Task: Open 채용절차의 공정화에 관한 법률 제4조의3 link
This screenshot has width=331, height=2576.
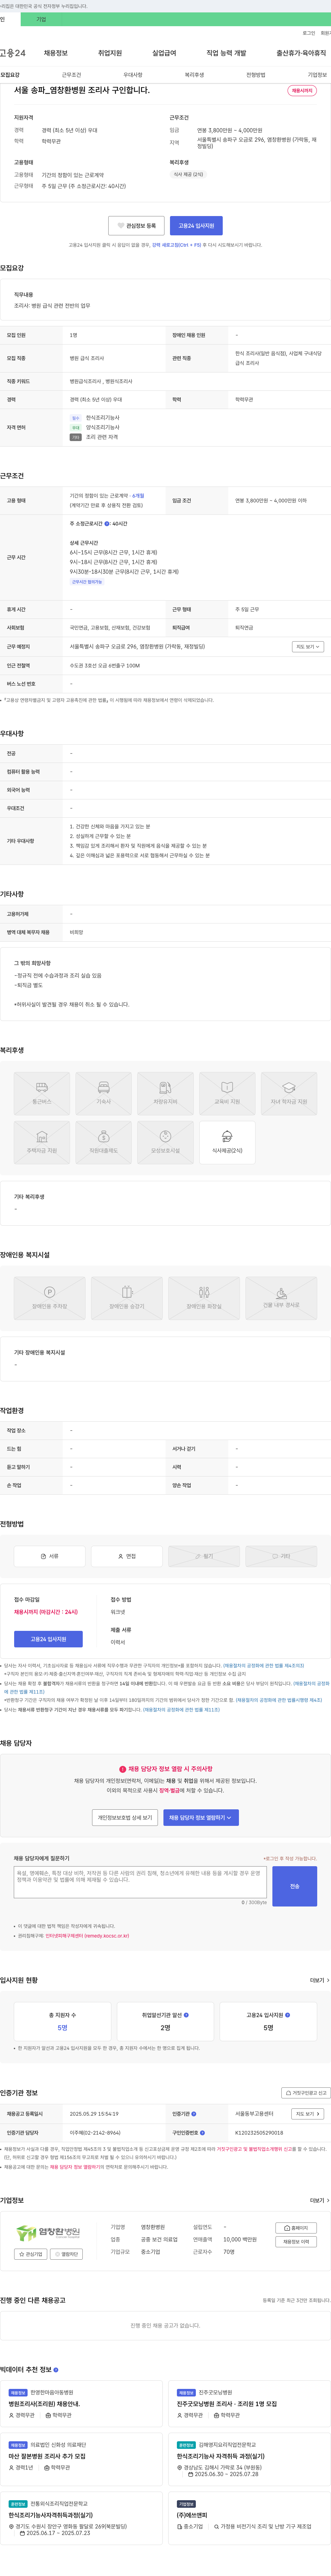Action: [x=264, y=1666]
